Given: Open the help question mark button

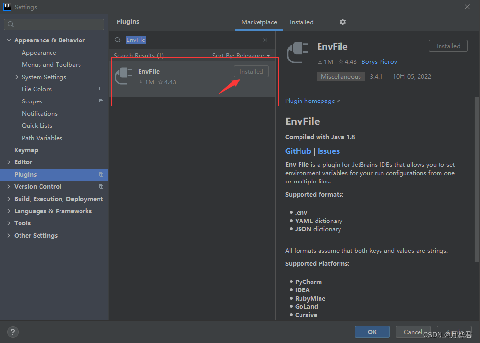Looking at the screenshot, I should (13, 332).
